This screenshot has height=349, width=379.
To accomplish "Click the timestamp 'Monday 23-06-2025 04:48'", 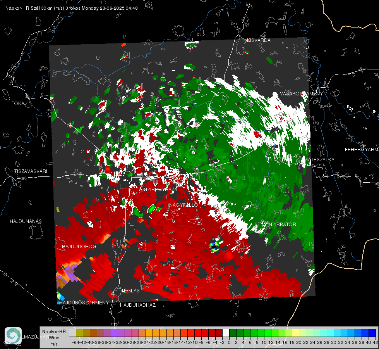I will 110,8.
